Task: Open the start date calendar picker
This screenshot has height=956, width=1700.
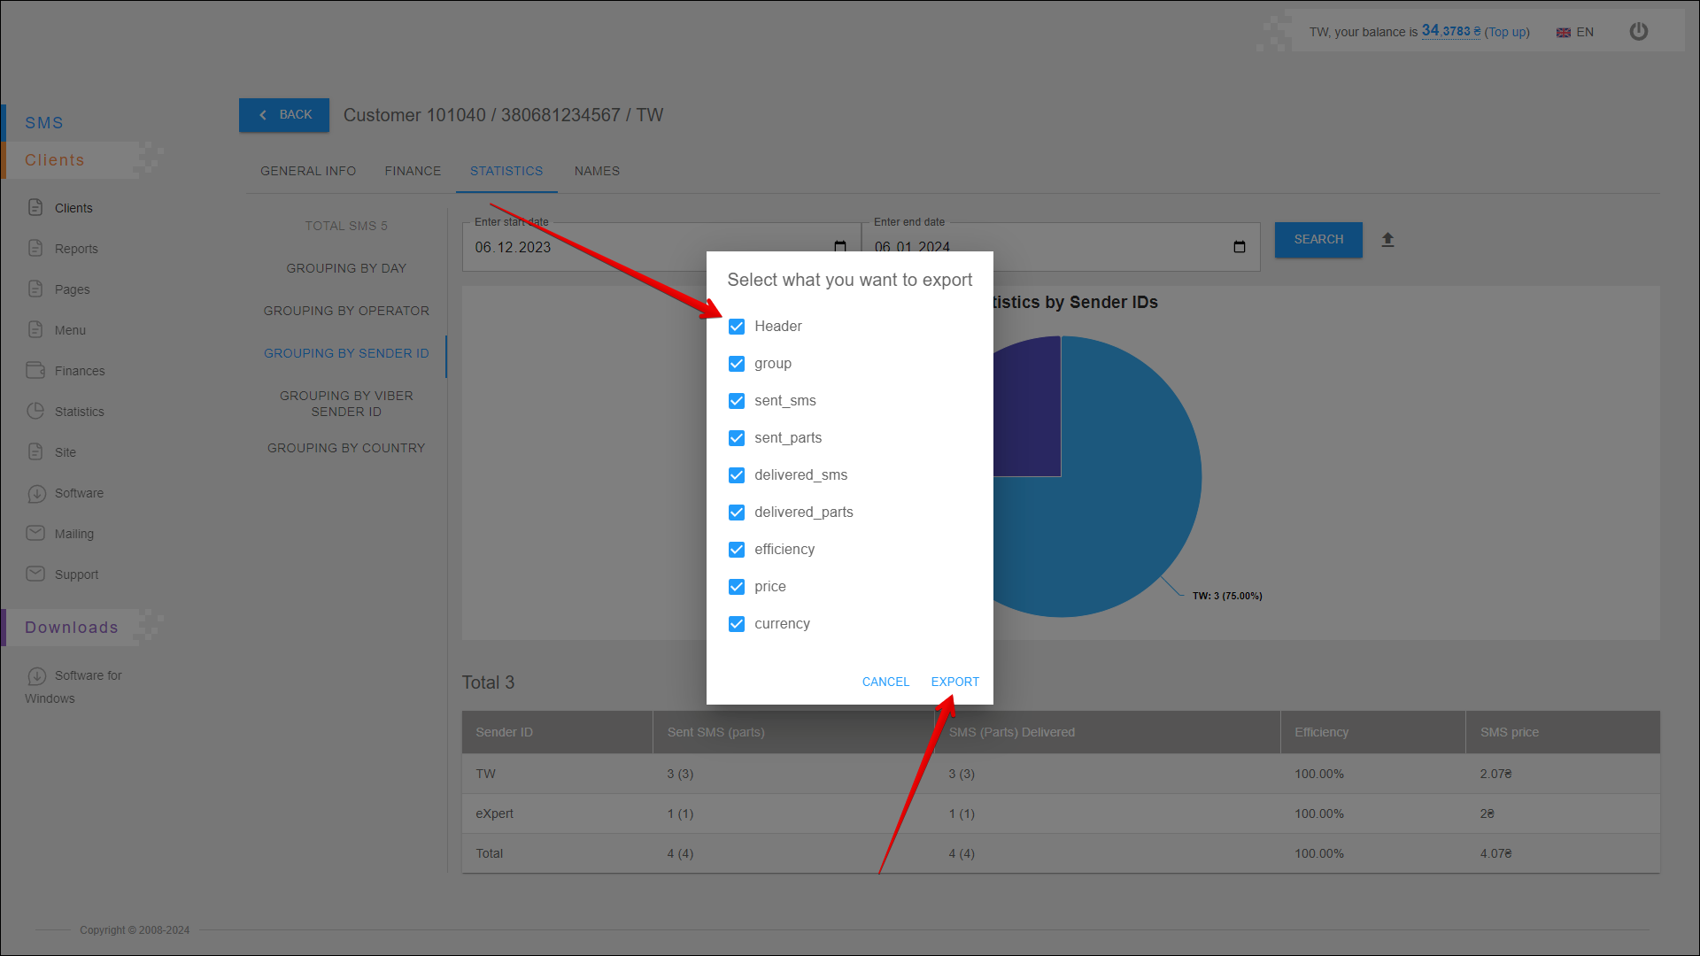Action: 839,246
